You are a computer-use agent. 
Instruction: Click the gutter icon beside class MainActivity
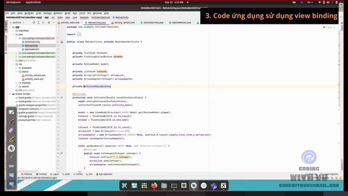(x=62, y=42)
